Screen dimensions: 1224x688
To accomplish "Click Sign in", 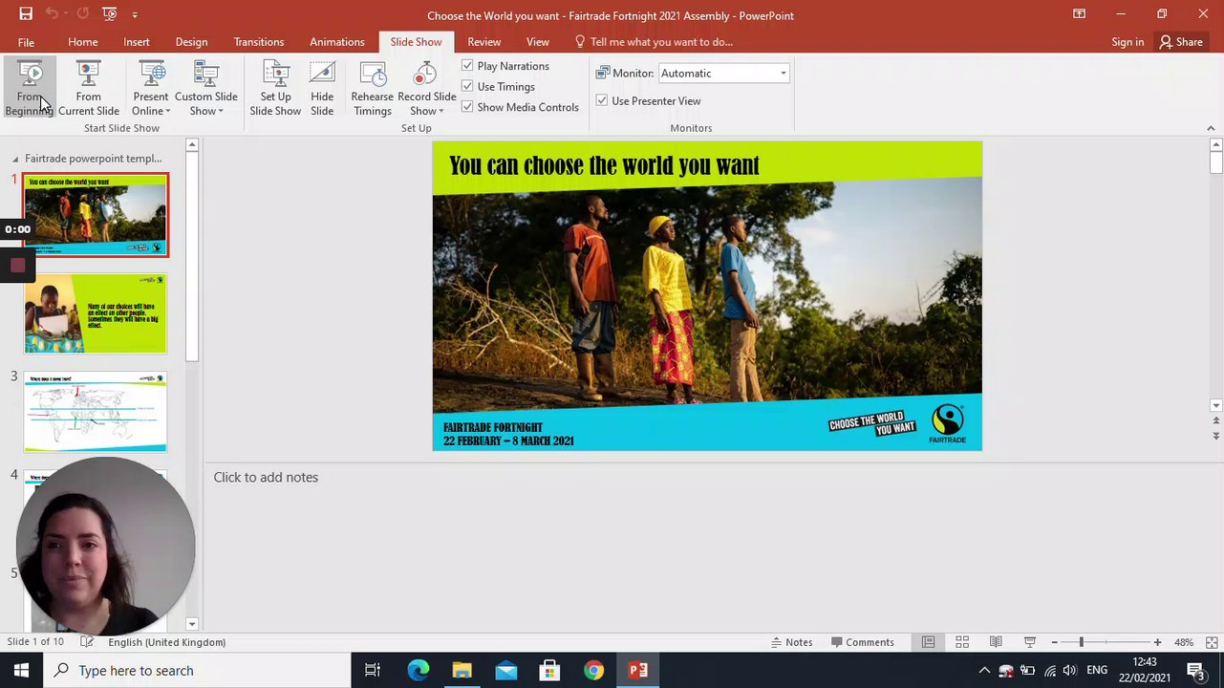I will [1127, 42].
